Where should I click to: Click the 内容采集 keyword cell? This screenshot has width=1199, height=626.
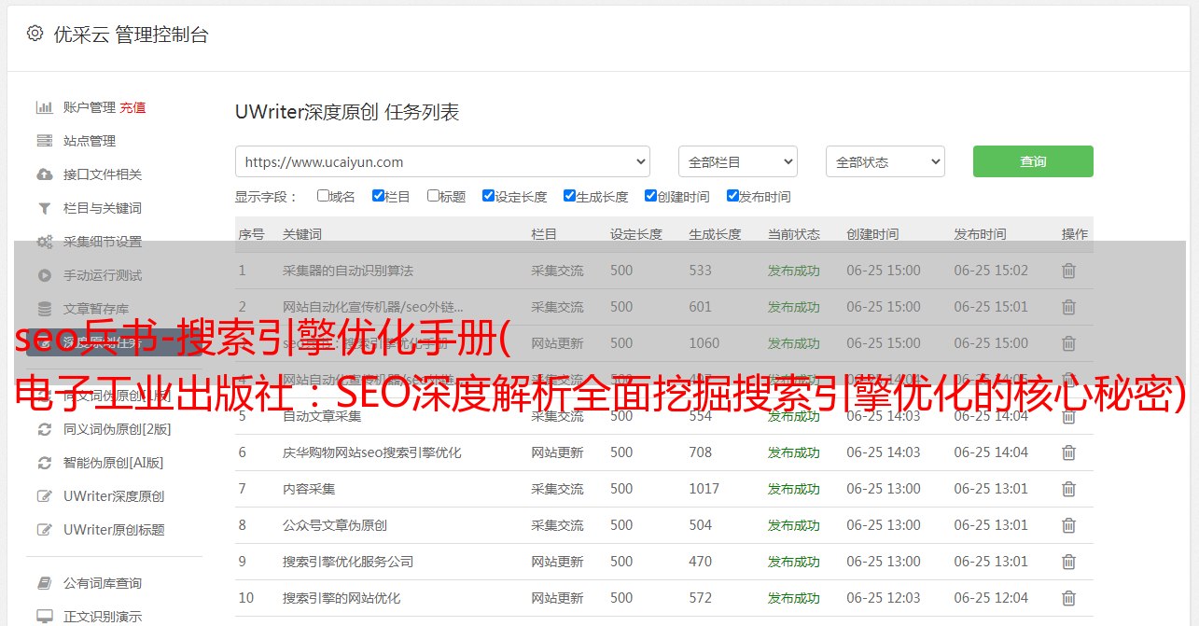(x=309, y=489)
